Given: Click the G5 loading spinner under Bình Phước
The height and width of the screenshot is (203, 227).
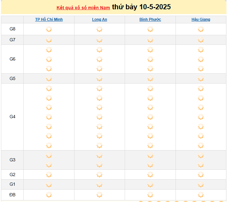Looking at the screenshot, I should (x=150, y=78).
